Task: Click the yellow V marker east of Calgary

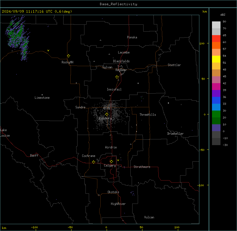Action: click(x=118, y=160)
